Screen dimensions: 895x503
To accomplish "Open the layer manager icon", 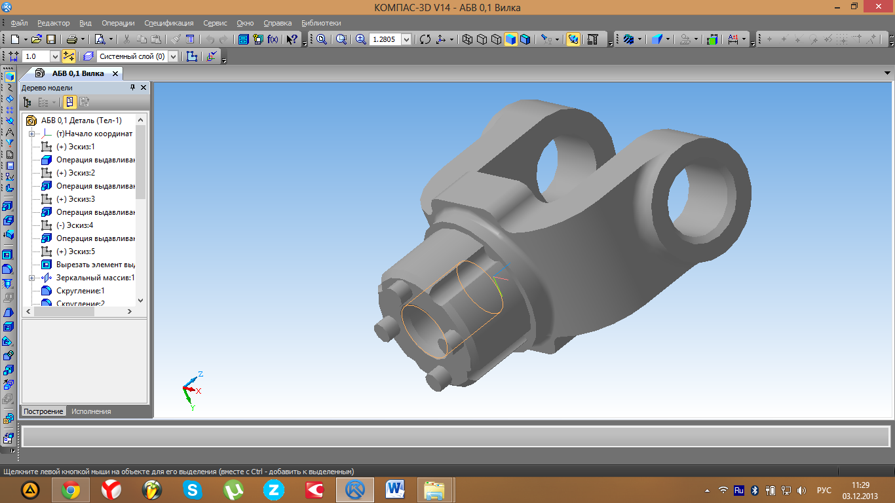I will click(x=89, y=56).
